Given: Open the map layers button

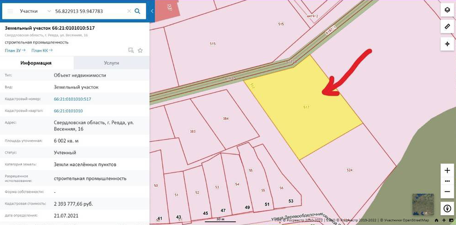Looking at the screenshot, I should 447,10.
